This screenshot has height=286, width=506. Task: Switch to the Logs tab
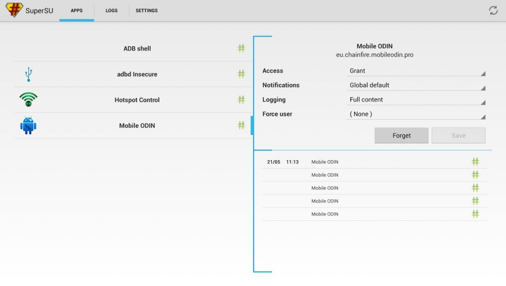[112, 10]
